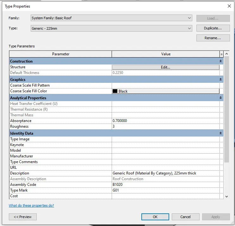Click the Parameter column header
This screenshot has width=235, height=226.
tap(60, 54)
